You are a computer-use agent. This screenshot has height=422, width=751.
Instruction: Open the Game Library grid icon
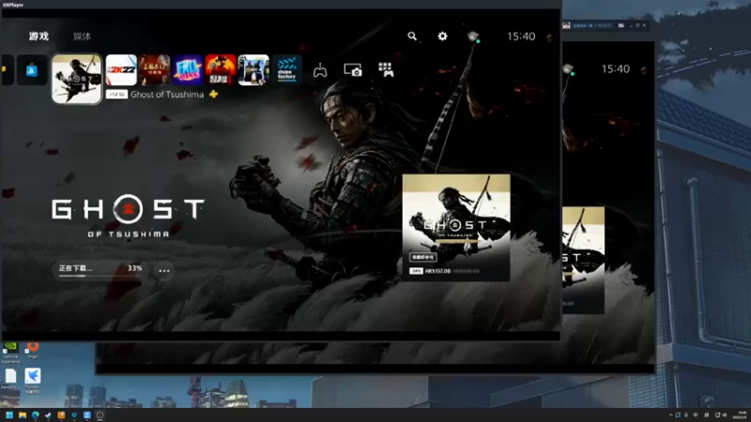(x=386, y=69)
